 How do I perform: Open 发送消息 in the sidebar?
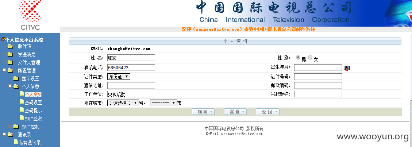[x=27, y=55]
